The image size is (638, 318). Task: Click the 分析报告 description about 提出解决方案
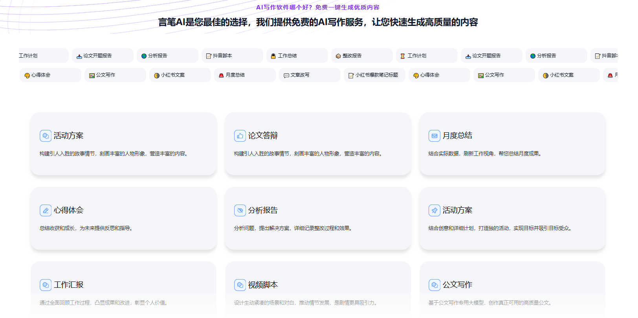(293, 228)
